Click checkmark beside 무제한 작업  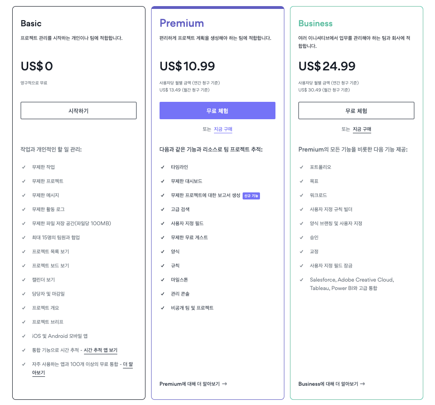pyautogui.click(x=23, y=167)
